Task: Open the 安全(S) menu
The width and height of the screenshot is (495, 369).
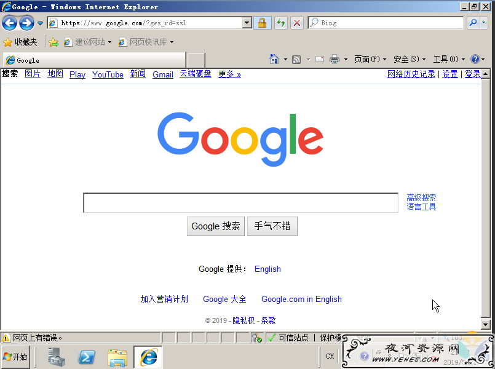Action: pos(410,59)
